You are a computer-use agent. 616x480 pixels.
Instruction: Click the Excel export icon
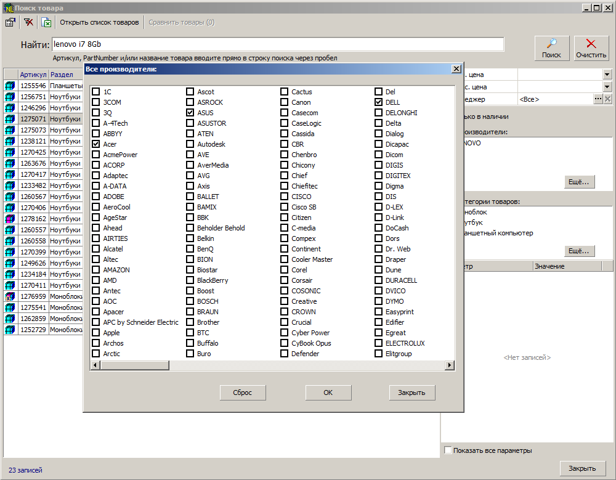(47, 22)
